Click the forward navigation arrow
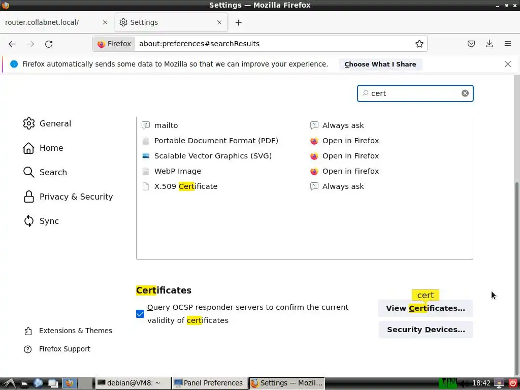520x390 pixels. click(x=30, y=44)
